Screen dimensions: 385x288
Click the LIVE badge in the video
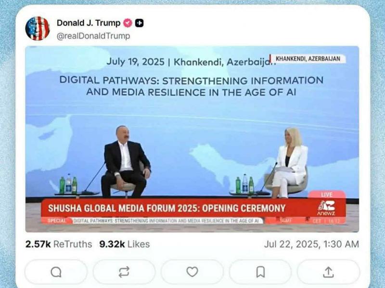coord(327,194)
